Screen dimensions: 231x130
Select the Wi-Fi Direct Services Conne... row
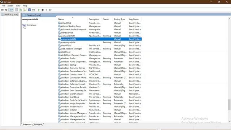100,55
